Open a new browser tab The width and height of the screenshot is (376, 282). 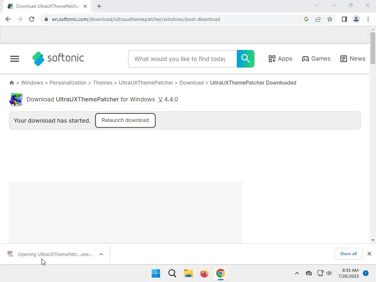(99, 6)
